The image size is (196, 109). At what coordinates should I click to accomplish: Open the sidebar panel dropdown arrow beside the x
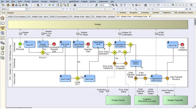click(2, 13)
